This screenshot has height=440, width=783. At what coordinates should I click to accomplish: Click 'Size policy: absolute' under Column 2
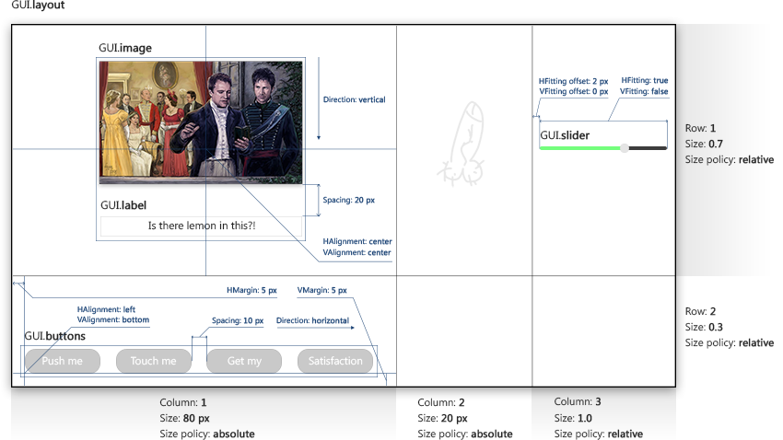click(x=465, y=434)
